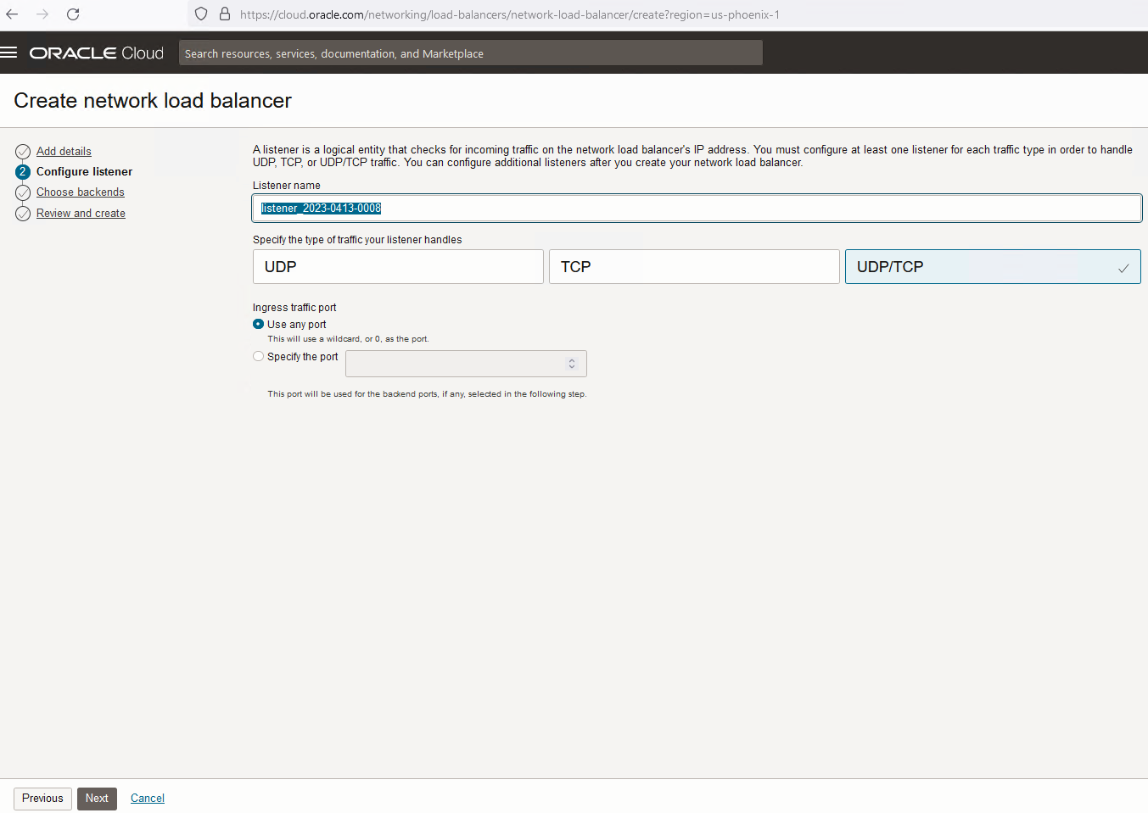Viewport: 1148px width, 813px height.
Task: Choose the UDP traffic type option
Action: 398,266
